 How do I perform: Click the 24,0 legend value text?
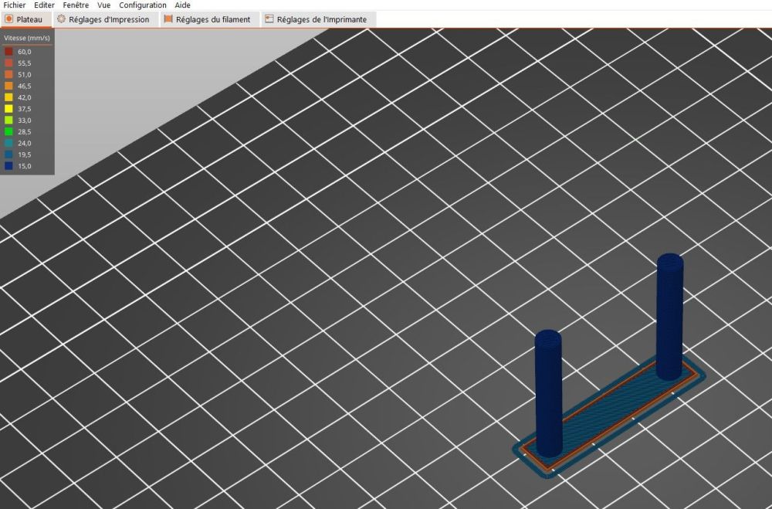[x=25, y=143]
